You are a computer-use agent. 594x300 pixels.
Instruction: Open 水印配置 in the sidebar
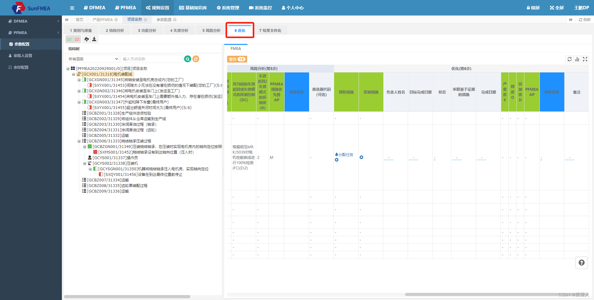coord(31,67)
